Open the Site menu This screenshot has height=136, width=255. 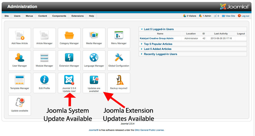[x=7, y=16]
